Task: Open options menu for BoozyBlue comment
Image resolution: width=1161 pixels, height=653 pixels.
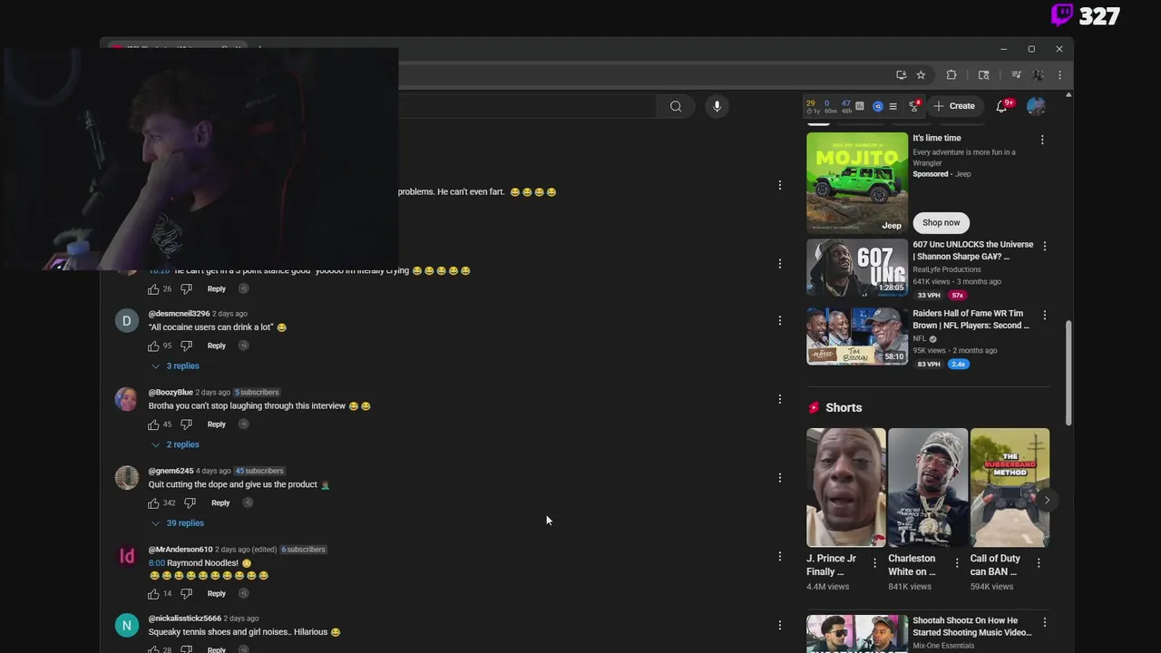Action: pyautogui.click(x=779, y=399)
